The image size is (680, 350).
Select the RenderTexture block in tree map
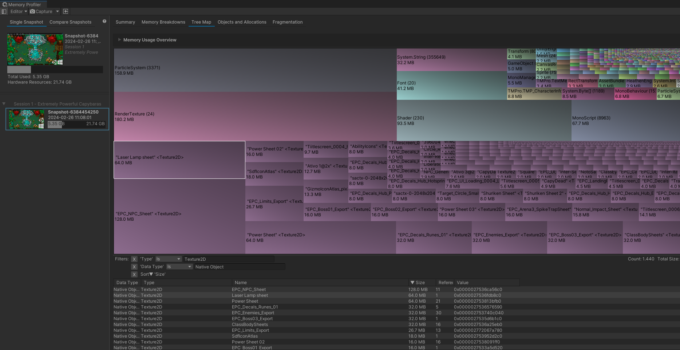255,117
